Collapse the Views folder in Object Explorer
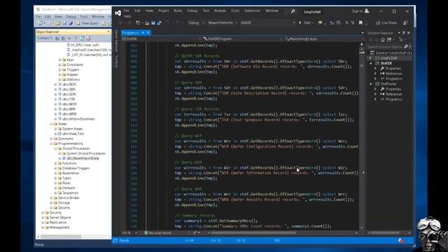448x252 pixels. [x=51, y=124]
